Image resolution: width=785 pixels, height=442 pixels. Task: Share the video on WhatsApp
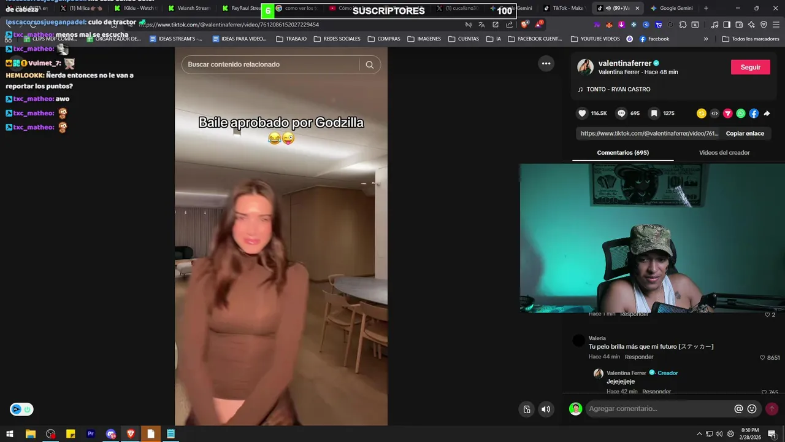click(741, 113)
